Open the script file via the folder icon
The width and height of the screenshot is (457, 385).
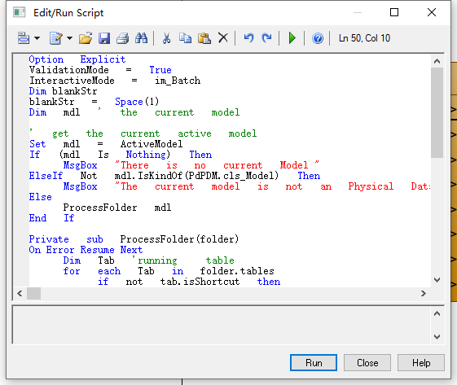click(x=86, y=38)
